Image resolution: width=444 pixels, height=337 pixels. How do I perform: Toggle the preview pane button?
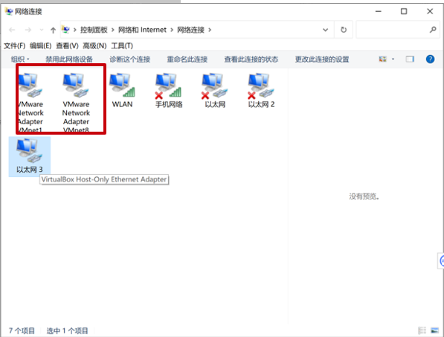point(410,59)
